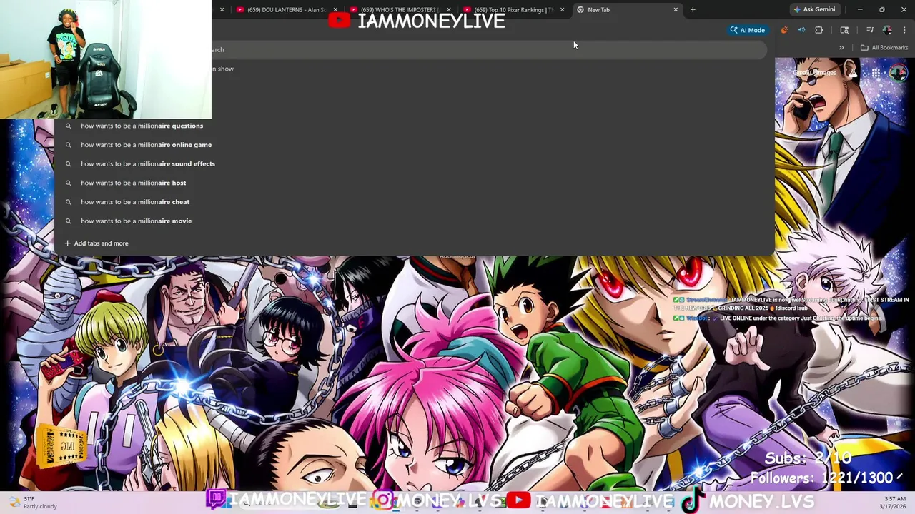
Task: Open the Chrome three-dot menu
Action: click(x=904, y=30)
